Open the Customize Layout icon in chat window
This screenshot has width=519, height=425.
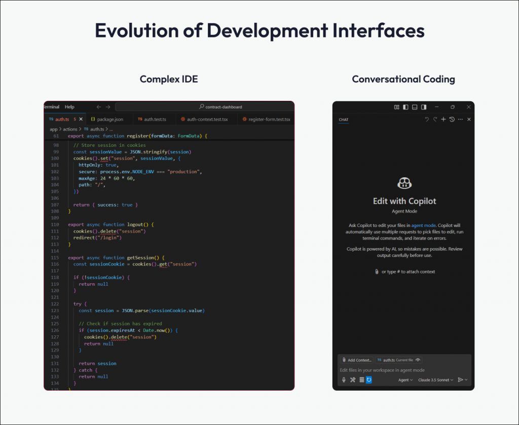[x=396, y=107]
